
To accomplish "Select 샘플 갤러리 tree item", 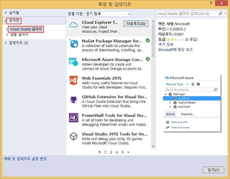I will tap(19, 35).
